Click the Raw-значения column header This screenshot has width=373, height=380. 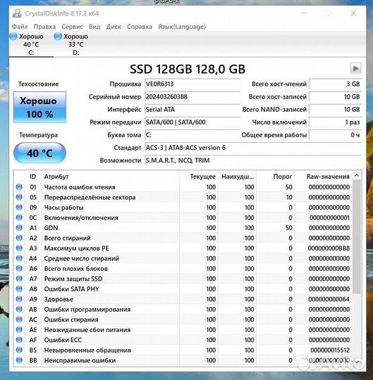[323, 177]
